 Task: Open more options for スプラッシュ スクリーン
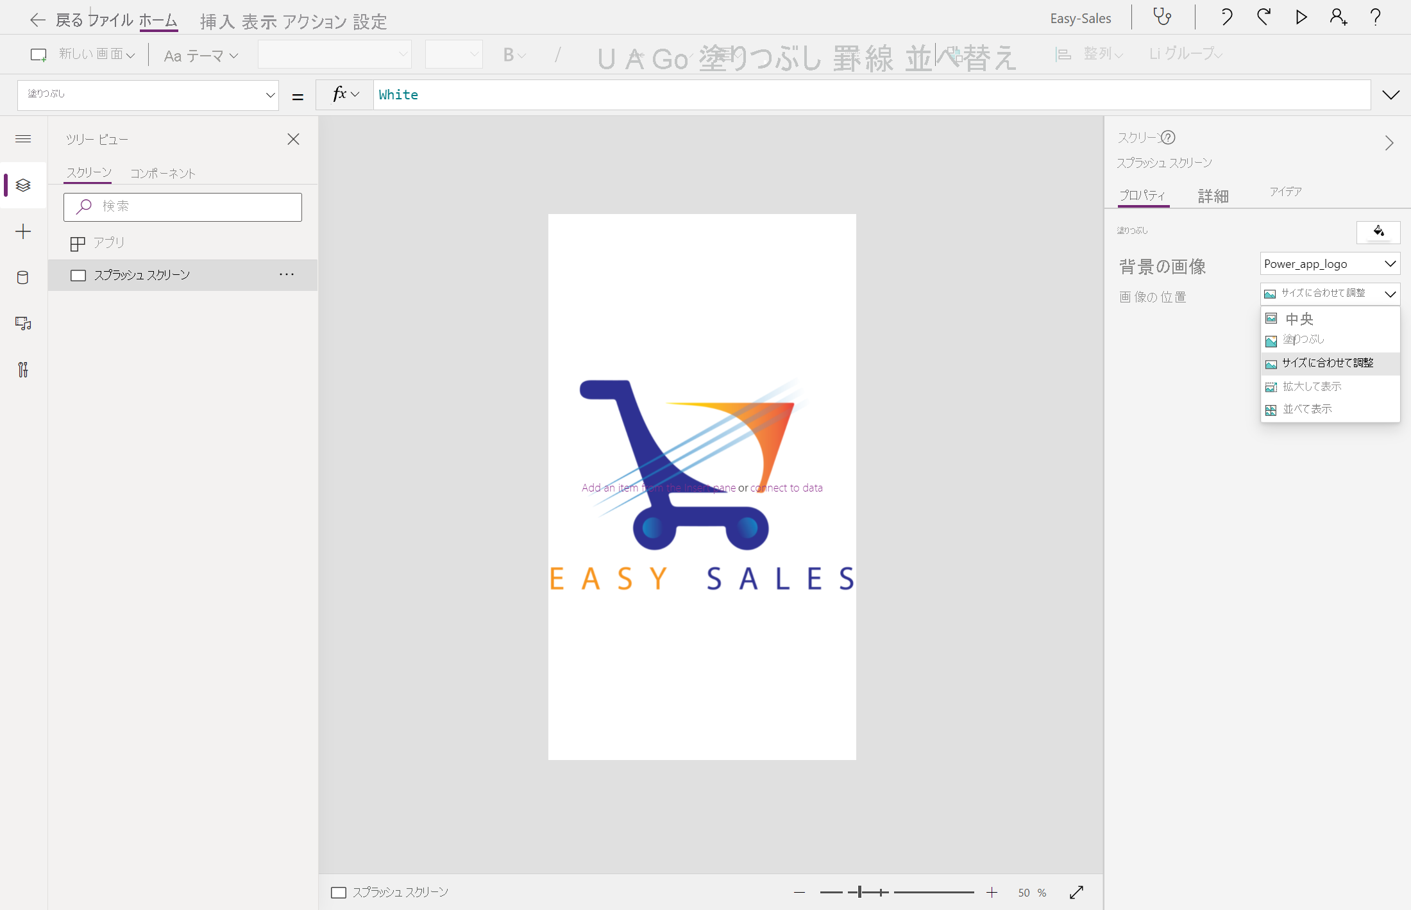pos(287,274)
